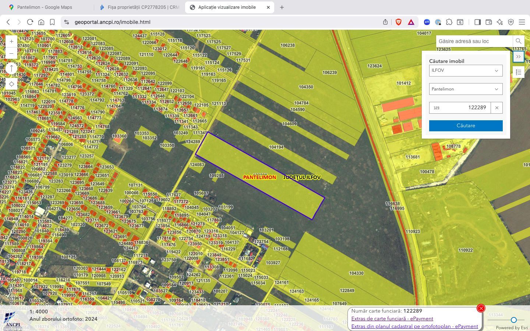
Task: Click the Brave Shields icon
Action: pyautogui.click(x=398, y=22)
